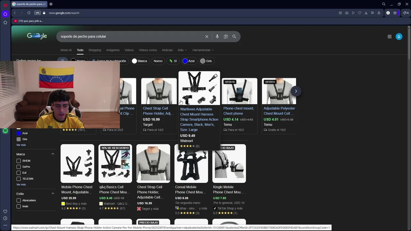The height and width of the screenshot is (231, 411).
Task: Open the tab search magnifier at the top right
Action: [x=384, y=4]
